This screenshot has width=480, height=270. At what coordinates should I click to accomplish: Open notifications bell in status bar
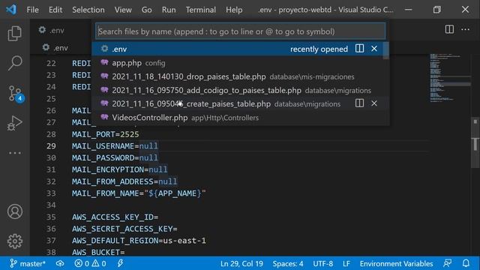(x=466, y=263)
